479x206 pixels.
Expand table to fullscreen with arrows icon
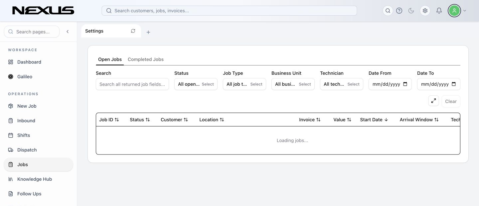[434, 101]
